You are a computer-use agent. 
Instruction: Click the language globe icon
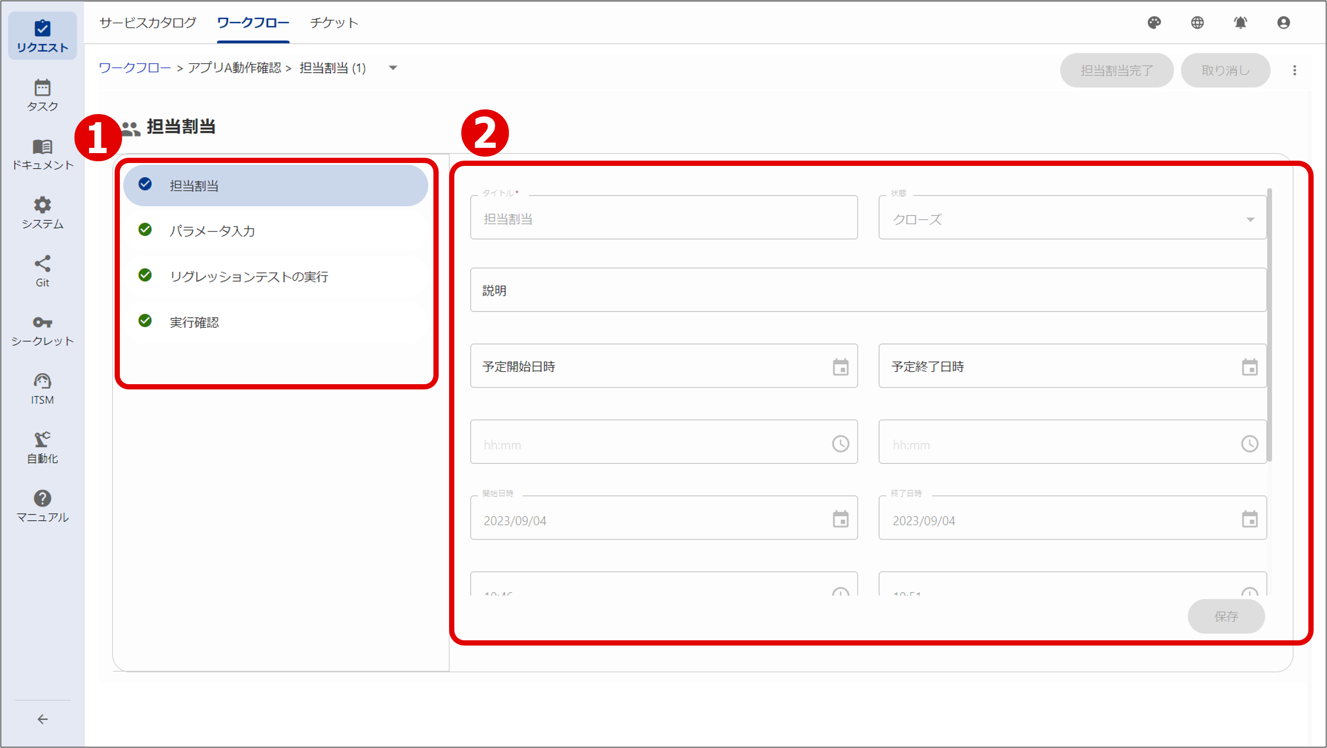pos(1197,23)
